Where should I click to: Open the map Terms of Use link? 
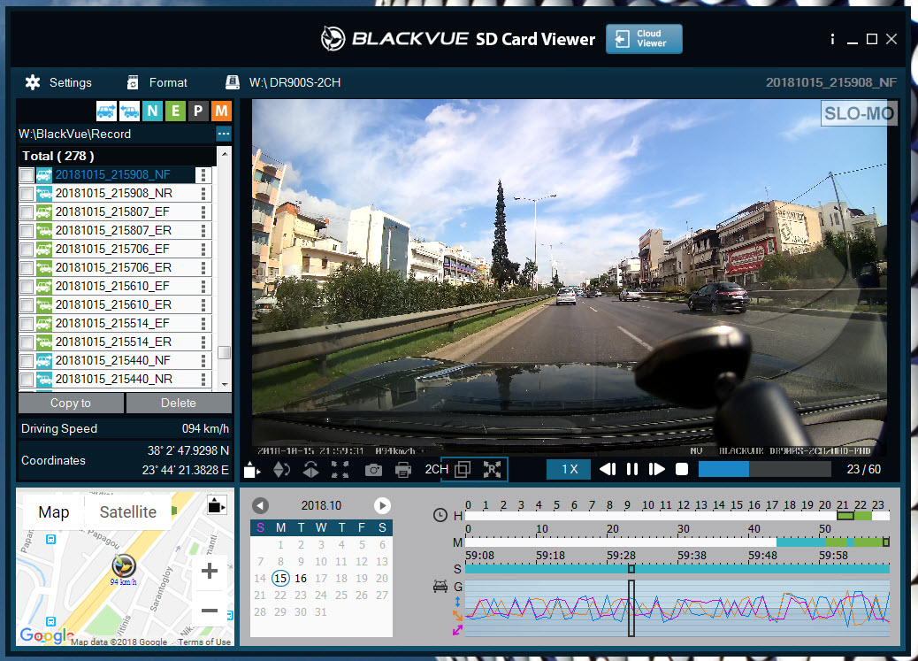[204, 642]
